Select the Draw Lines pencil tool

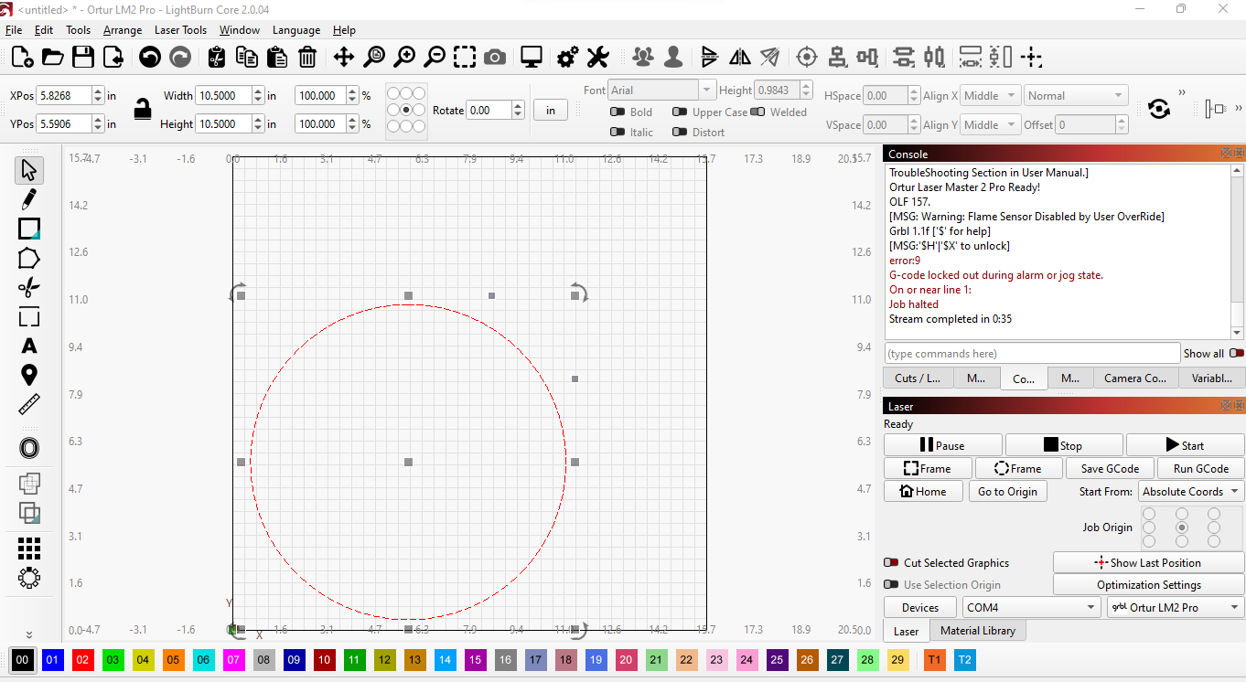[28, 199]
